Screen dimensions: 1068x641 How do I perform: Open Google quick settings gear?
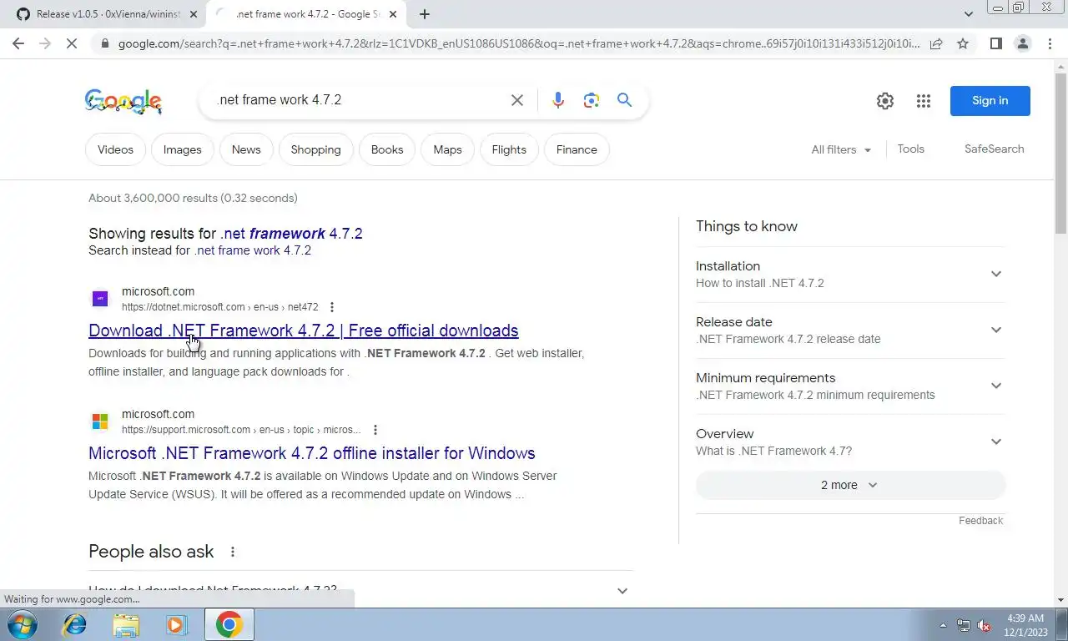885,101
